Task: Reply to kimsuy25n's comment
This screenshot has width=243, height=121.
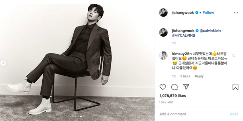Action: point(199,76)
